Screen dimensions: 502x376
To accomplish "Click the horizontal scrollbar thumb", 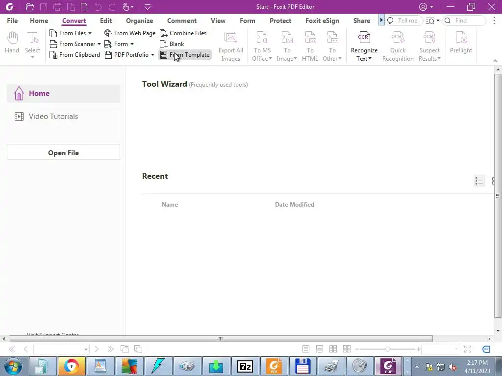I will click(x=221, y=339).
